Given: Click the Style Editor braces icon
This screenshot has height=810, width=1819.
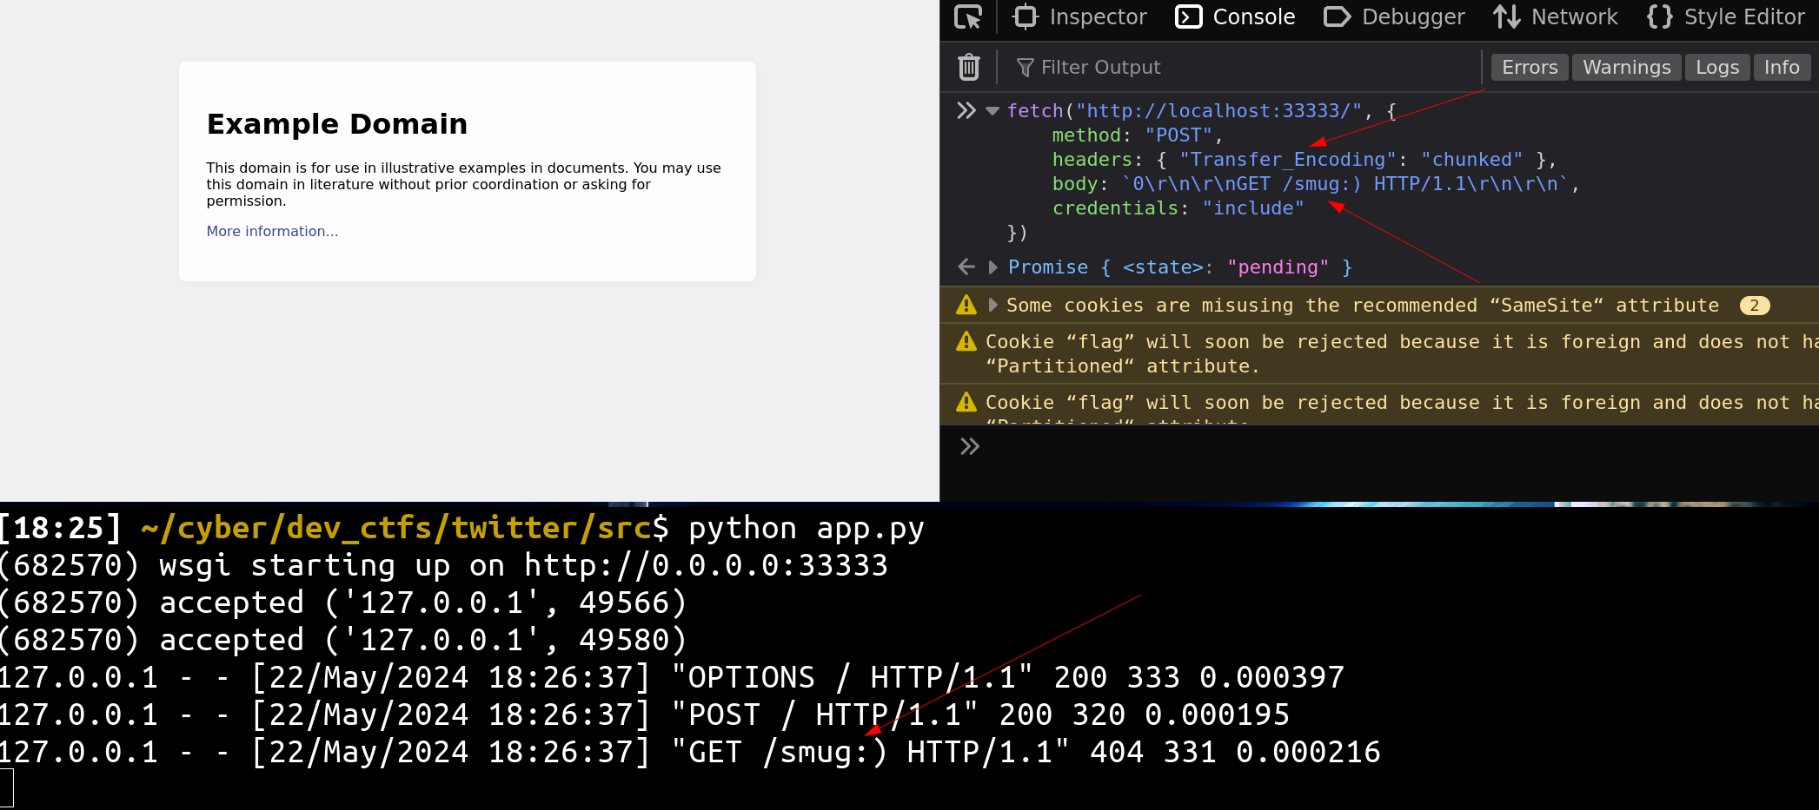Looking at the screenshot, I should [x=1659, y=17].
